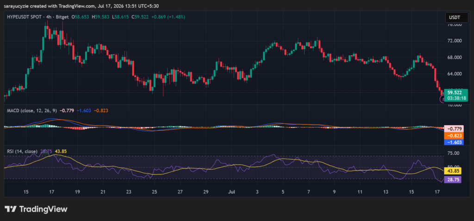Viewport: 474px width, 221px height.
Task: Open the MACD (close, 12, 26, 9) indicator legend
Action: pyautogui.click(x=32, y=111)
